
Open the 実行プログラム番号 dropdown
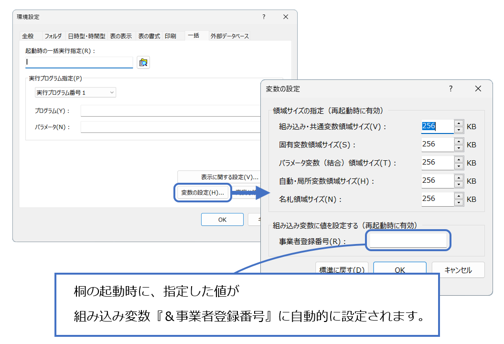[x=111, y=92]
